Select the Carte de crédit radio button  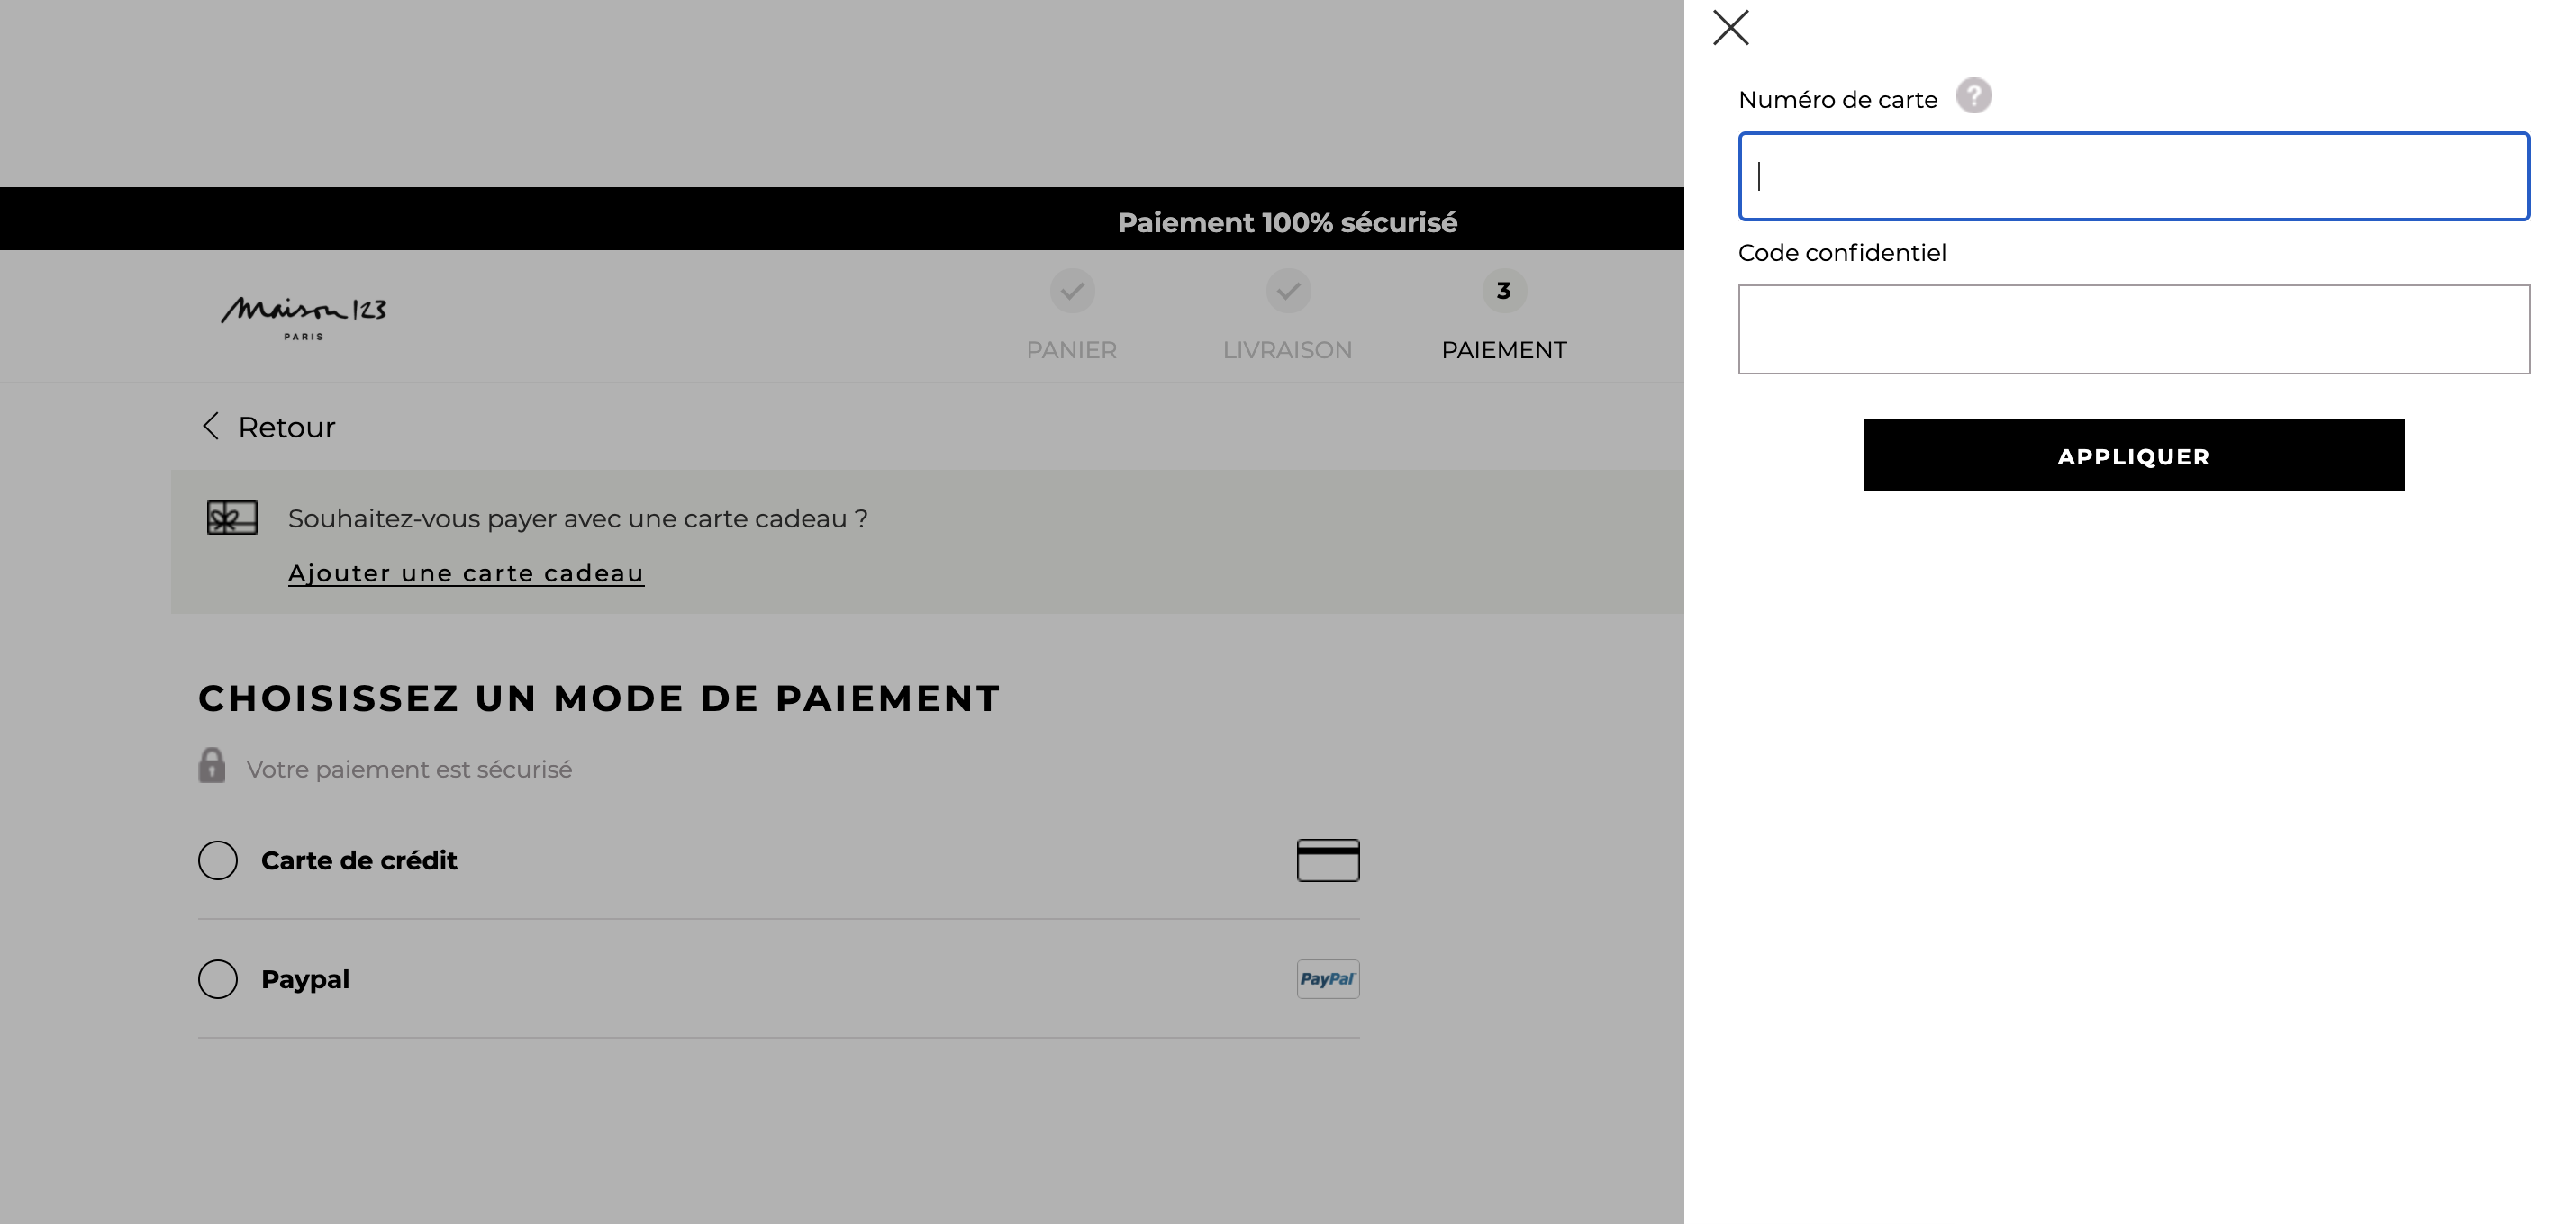tap(218, 860)
